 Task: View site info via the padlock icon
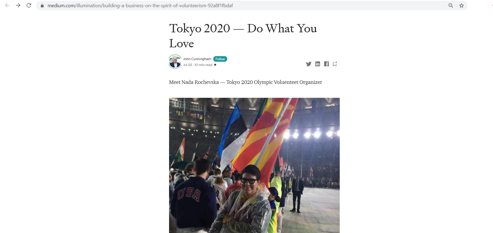coord(42,6)
